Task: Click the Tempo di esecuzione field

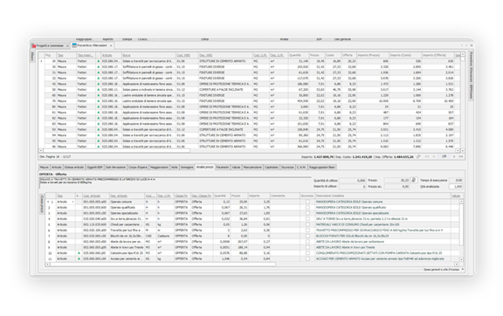Action: [x=456, y=181]
